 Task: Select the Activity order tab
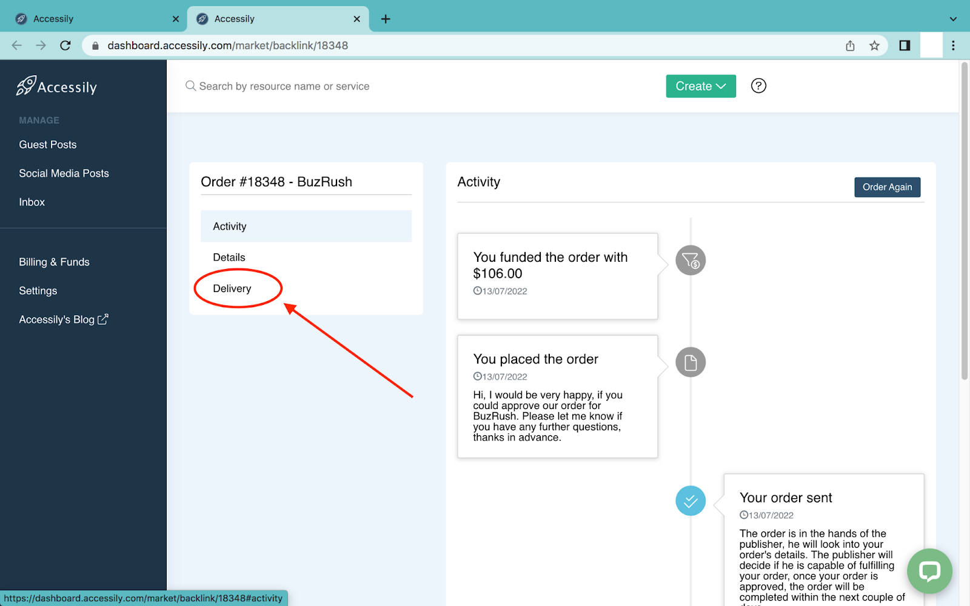pos(306,226)
